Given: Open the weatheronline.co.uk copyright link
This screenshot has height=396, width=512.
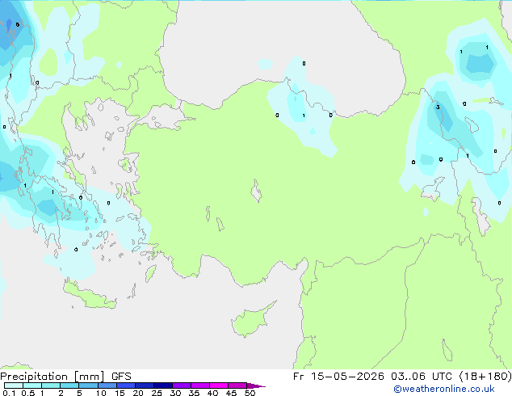Looking at the screenshot, I should tap(444, 389).
